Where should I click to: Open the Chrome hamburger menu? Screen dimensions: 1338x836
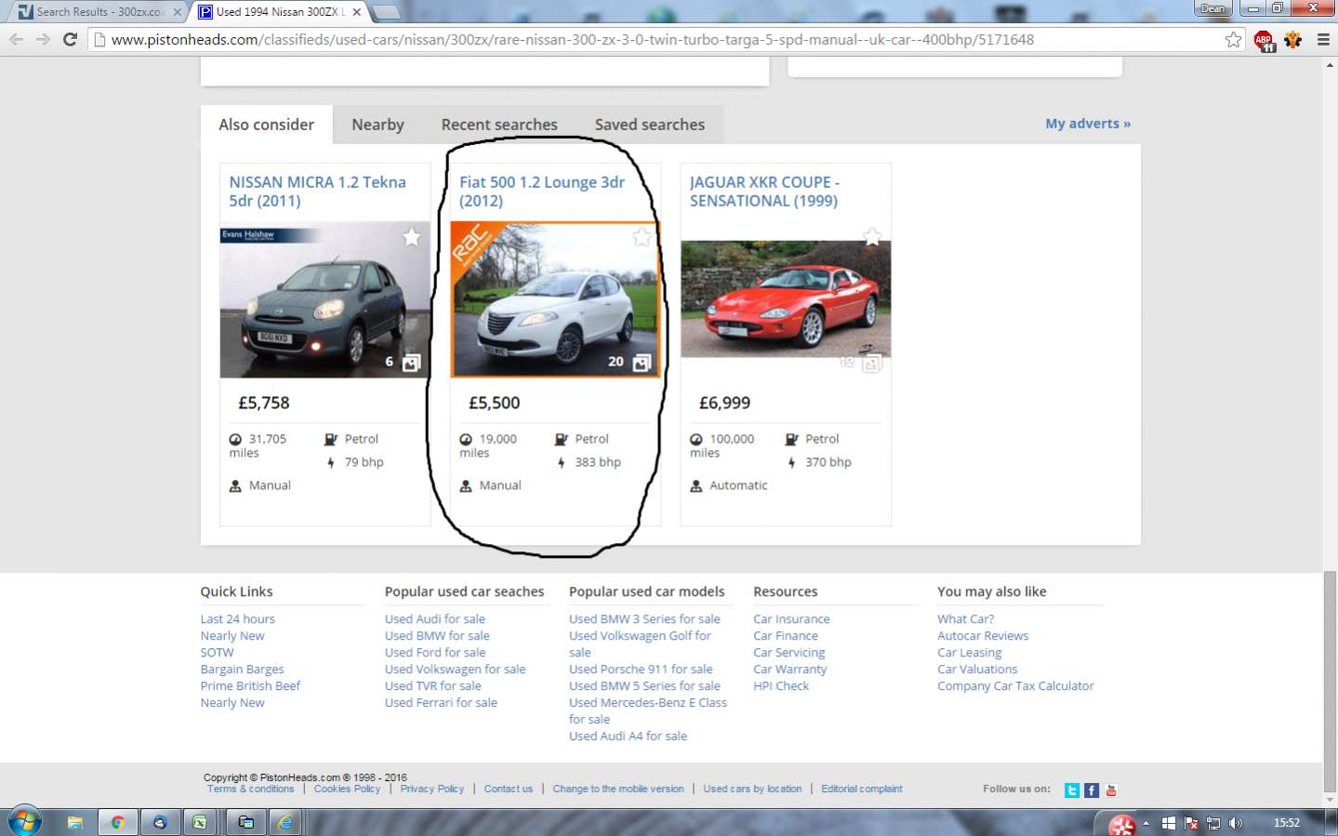tap(1322, 40)
